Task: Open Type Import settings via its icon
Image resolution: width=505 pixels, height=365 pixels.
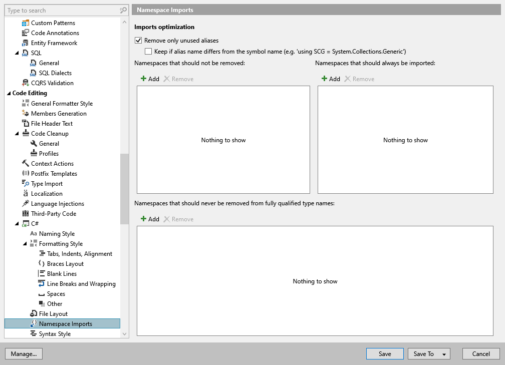Action: tap(24, 183)
